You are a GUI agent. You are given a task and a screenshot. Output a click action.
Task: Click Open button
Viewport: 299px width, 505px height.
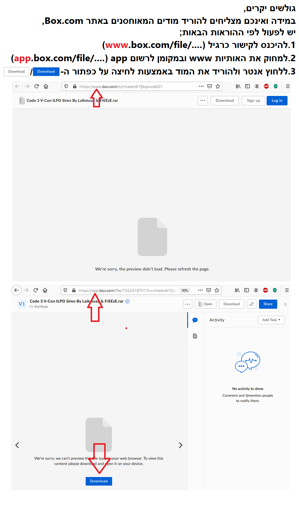pyautogui.click(x=205, y=304)
